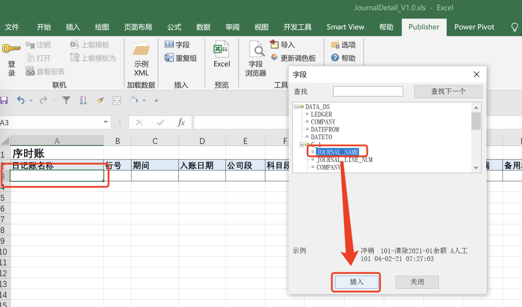Screen dimensions: 522x307
Task: Select the COMPANY field under DATA_DS
Action: pyautogui.click(x=323, y=122)
